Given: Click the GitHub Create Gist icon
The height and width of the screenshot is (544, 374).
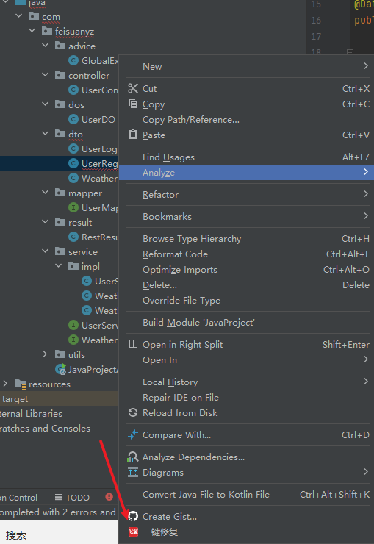Looking at the screenshot, I should (x=133, y=516).
